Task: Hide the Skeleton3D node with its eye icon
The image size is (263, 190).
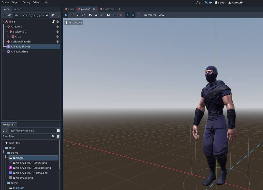Action: pos(58,32)
